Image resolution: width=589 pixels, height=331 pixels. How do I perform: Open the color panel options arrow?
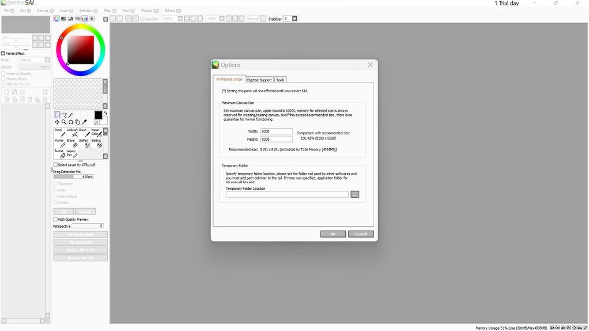click(106, 19)
